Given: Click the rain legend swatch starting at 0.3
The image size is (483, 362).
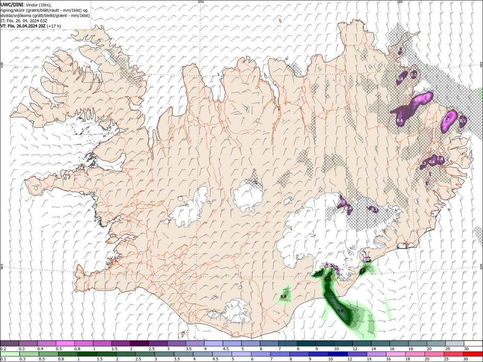Looking at the screenshot, I should coord(29,354).
